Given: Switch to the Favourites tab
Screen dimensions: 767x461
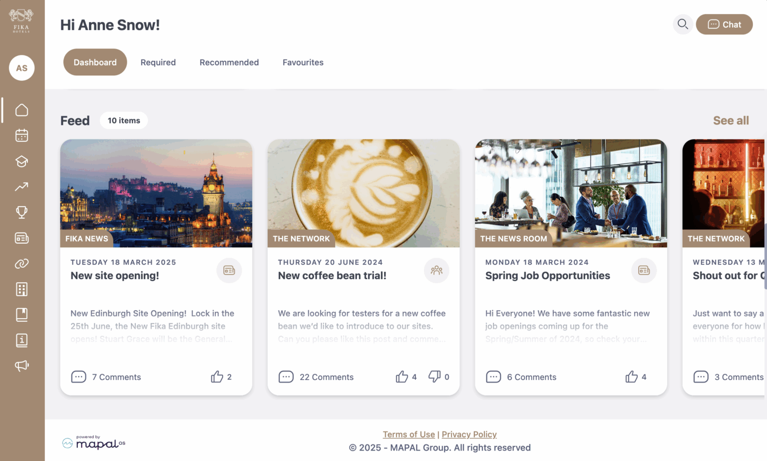Looking at the screenshot, I should pyautogui.click(x=303, y=62).
